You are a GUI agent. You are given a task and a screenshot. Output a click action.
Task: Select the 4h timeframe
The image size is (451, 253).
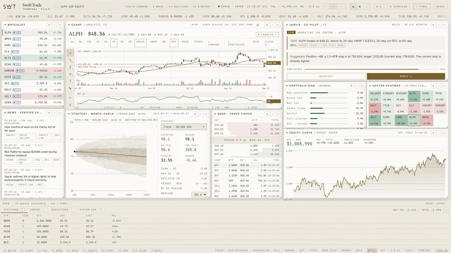(x=106, y=42)
